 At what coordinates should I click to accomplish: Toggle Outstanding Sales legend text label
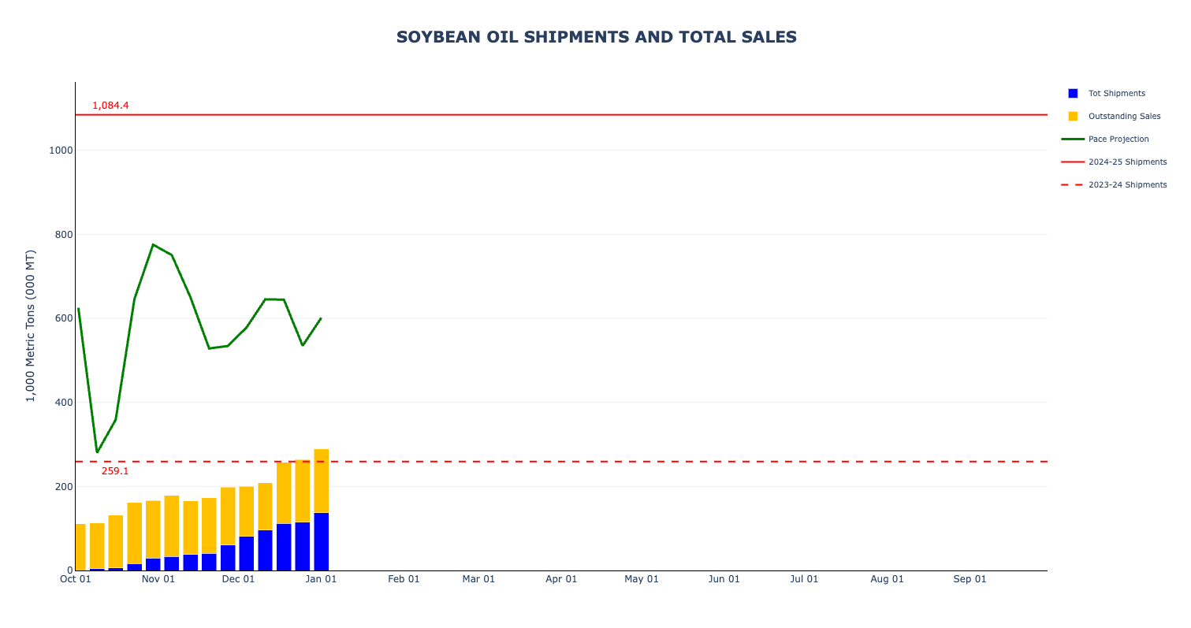coord(1124,116)
